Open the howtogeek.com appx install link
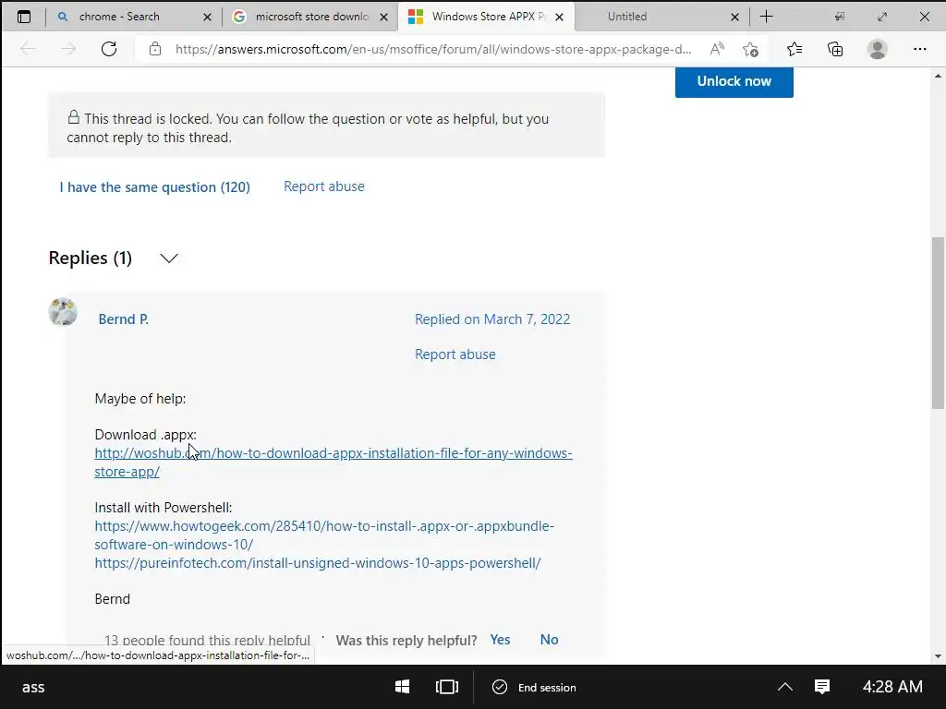The width and height of the screenshot is (946, 709). coord(324,535)
